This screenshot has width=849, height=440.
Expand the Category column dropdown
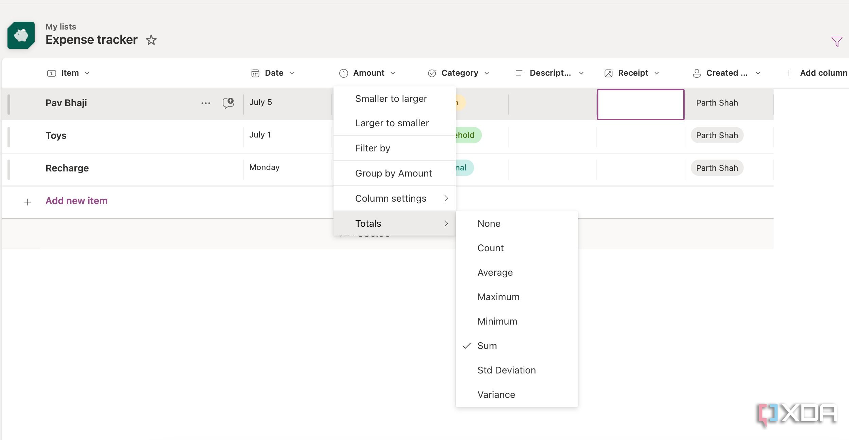click(487, 73)
